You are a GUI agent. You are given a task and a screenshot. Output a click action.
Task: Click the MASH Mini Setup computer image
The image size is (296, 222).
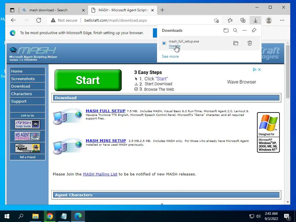[68, 146]
